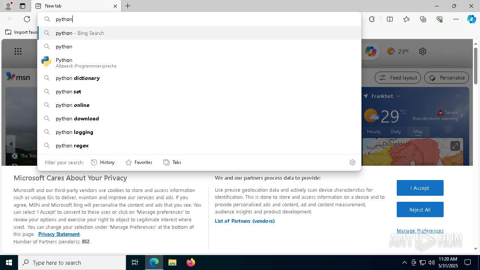
Task: Click the MSN logo
Action: (18, 77)
